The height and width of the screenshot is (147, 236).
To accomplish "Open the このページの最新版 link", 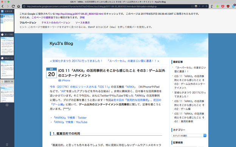I will point(42,17).
